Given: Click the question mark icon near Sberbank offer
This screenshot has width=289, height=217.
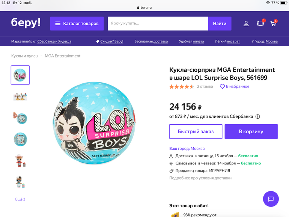Looking at the screenshot, I should (x=257, y=116).
